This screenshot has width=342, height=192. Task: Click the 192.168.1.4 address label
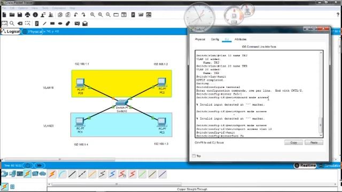point(81,145)
